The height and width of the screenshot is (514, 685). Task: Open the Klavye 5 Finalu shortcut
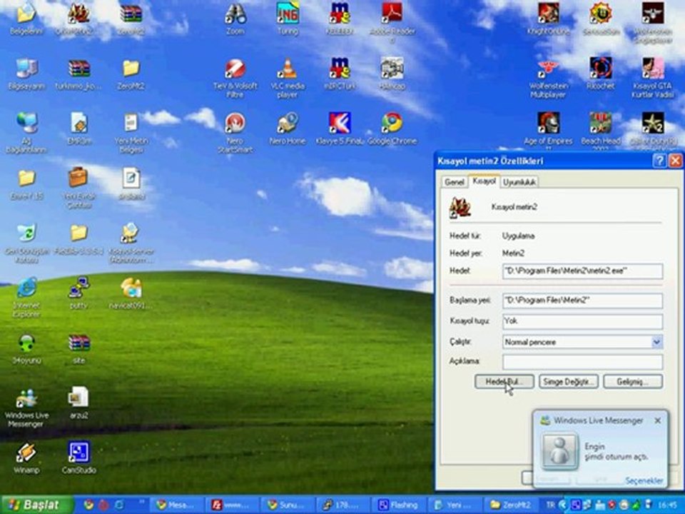pyautogui.click(x=340, y=123)
